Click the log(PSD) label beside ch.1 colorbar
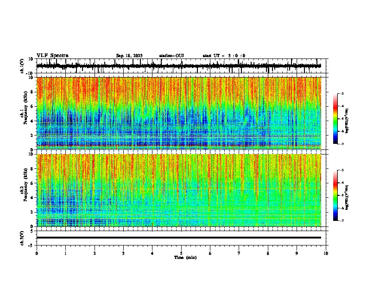The width and height of the screenshot is (367, 284). (347, 121)
